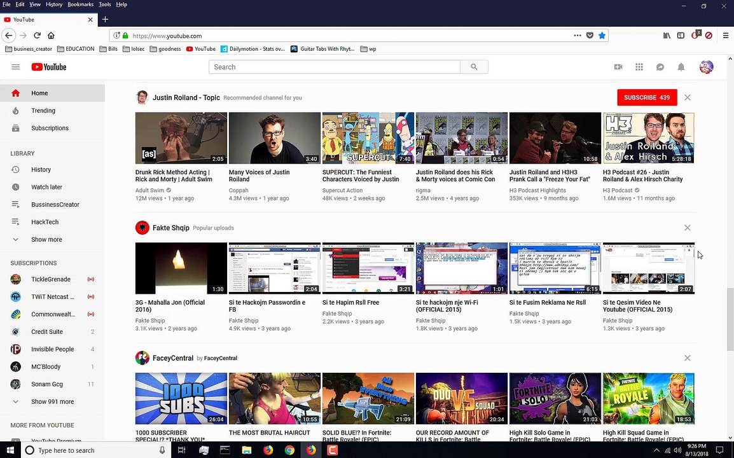Open Fakte Shqip channel link
Viewport: 734px width, 458px height.
tap(171, 228)
